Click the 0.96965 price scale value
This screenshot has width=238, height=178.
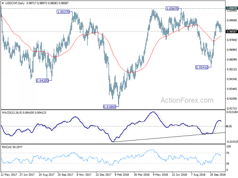click(x=232, y=50)
